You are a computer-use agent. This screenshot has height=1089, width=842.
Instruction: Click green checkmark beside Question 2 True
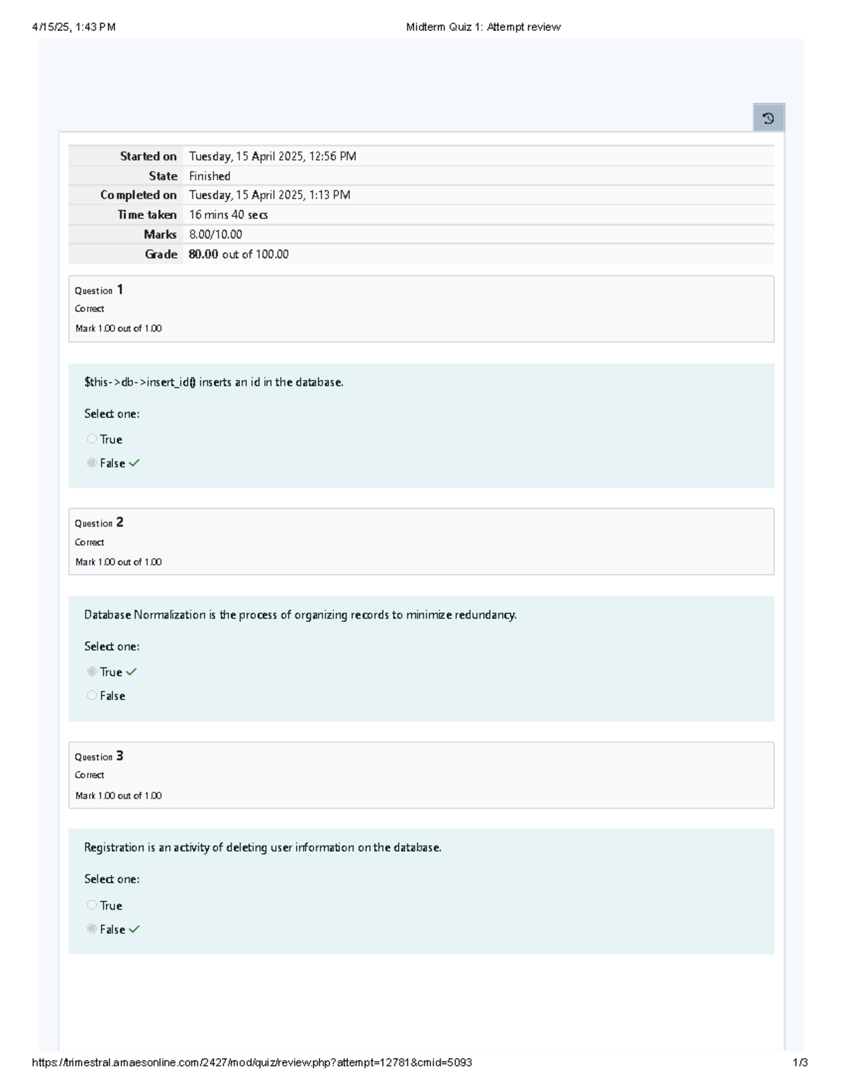[x=131, y=672]
